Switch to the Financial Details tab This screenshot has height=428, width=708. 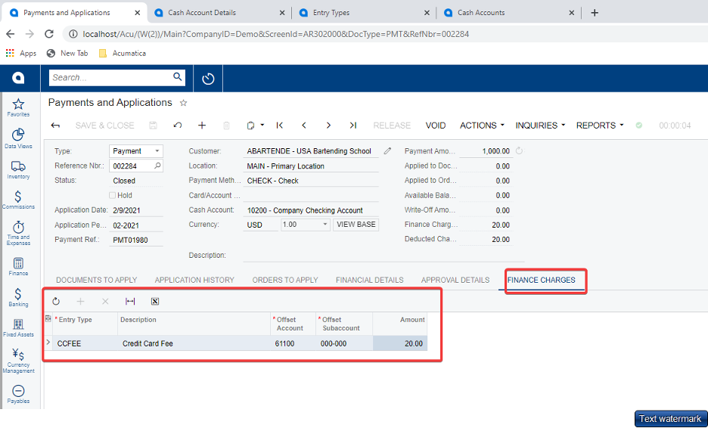(x=369, y=280)
